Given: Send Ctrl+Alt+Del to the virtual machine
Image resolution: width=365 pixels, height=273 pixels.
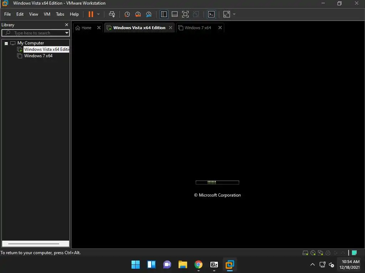Looking at the screenshot, I should (112, 14).
